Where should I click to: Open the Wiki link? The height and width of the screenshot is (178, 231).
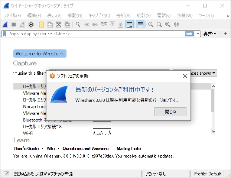(x=51, y=149)
